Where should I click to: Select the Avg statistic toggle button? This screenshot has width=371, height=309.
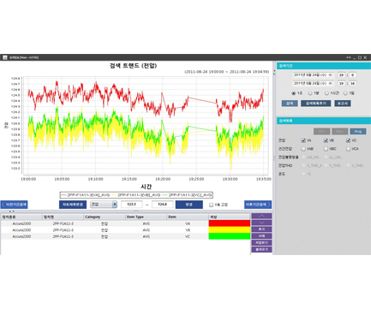(x=358, y=131)
